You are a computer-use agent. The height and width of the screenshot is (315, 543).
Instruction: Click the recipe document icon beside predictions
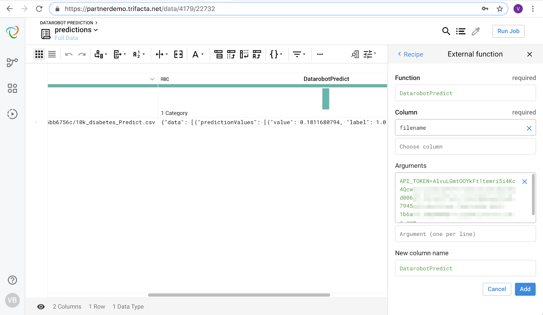46,34
